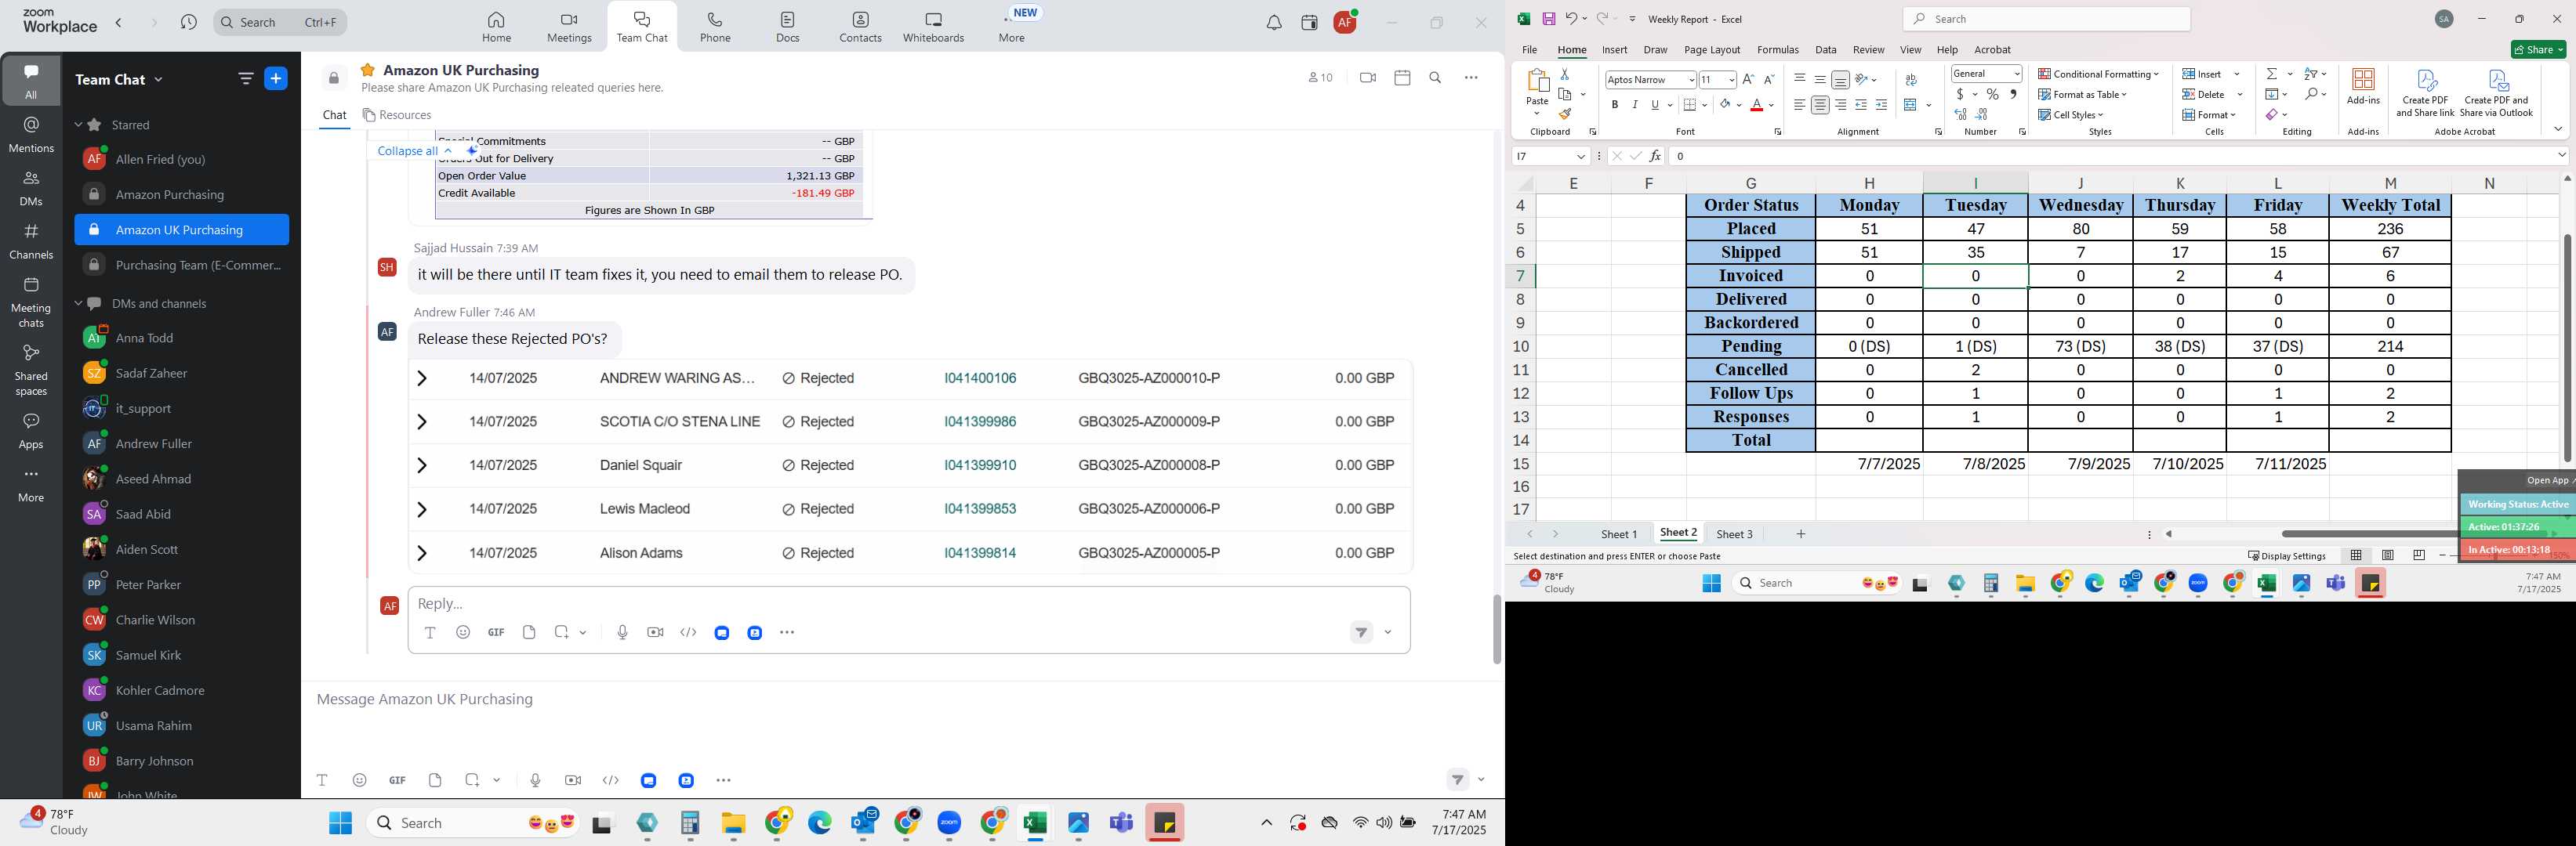Expand the Lewis Macleod PO row
This screenshot has height=846, width=2576.
(422, 509)
